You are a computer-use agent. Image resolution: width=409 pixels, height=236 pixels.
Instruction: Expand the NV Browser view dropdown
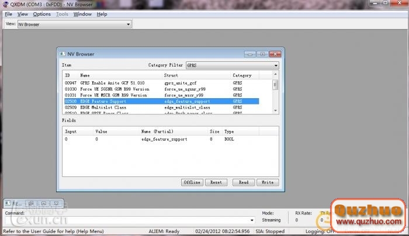click(x=128, y=25)
